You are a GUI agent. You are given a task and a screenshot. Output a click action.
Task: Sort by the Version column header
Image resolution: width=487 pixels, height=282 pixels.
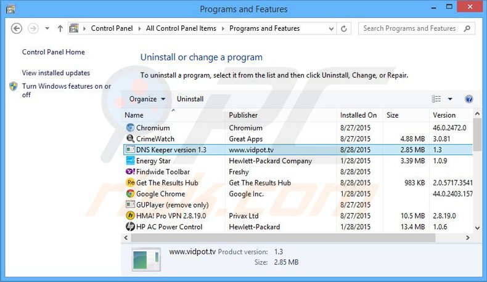(451, 115)
